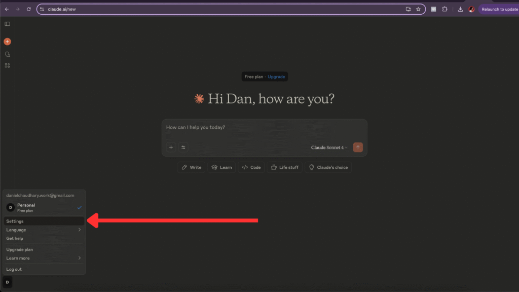This screenshot has height=292, width=519.
Task: Click the account email address text
Action: point(40,196)
